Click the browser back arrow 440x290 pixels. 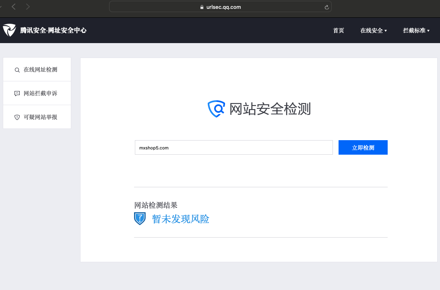[x=13, y=6]
